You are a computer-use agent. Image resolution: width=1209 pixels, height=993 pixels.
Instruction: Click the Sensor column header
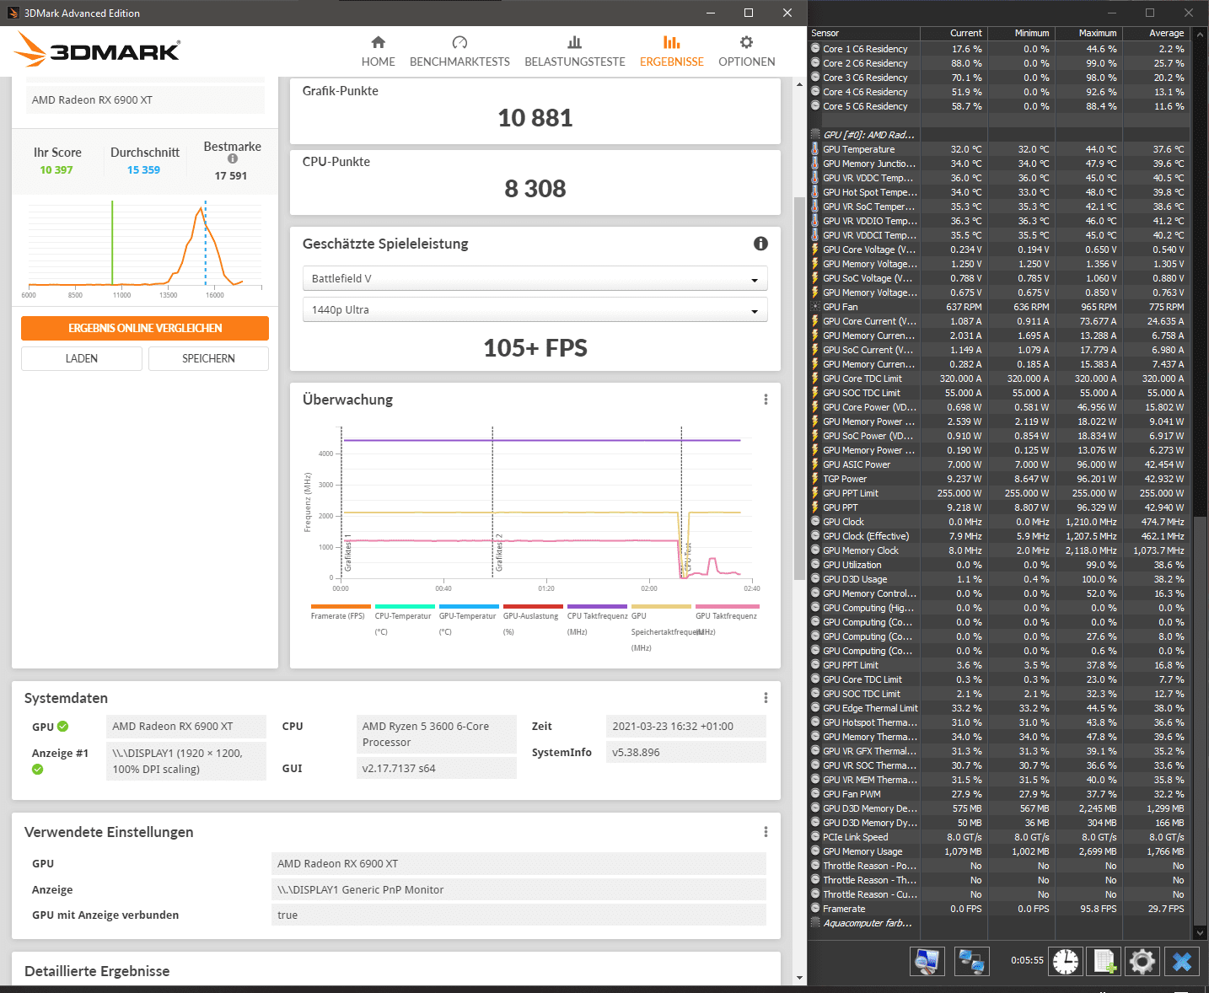(863, 33)
